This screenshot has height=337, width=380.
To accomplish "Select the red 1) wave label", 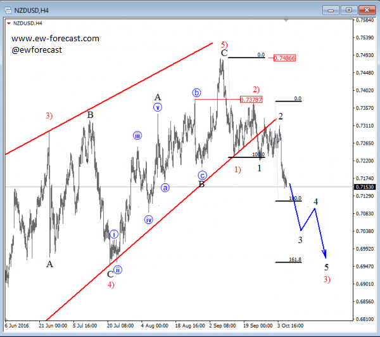I will 237,169.
